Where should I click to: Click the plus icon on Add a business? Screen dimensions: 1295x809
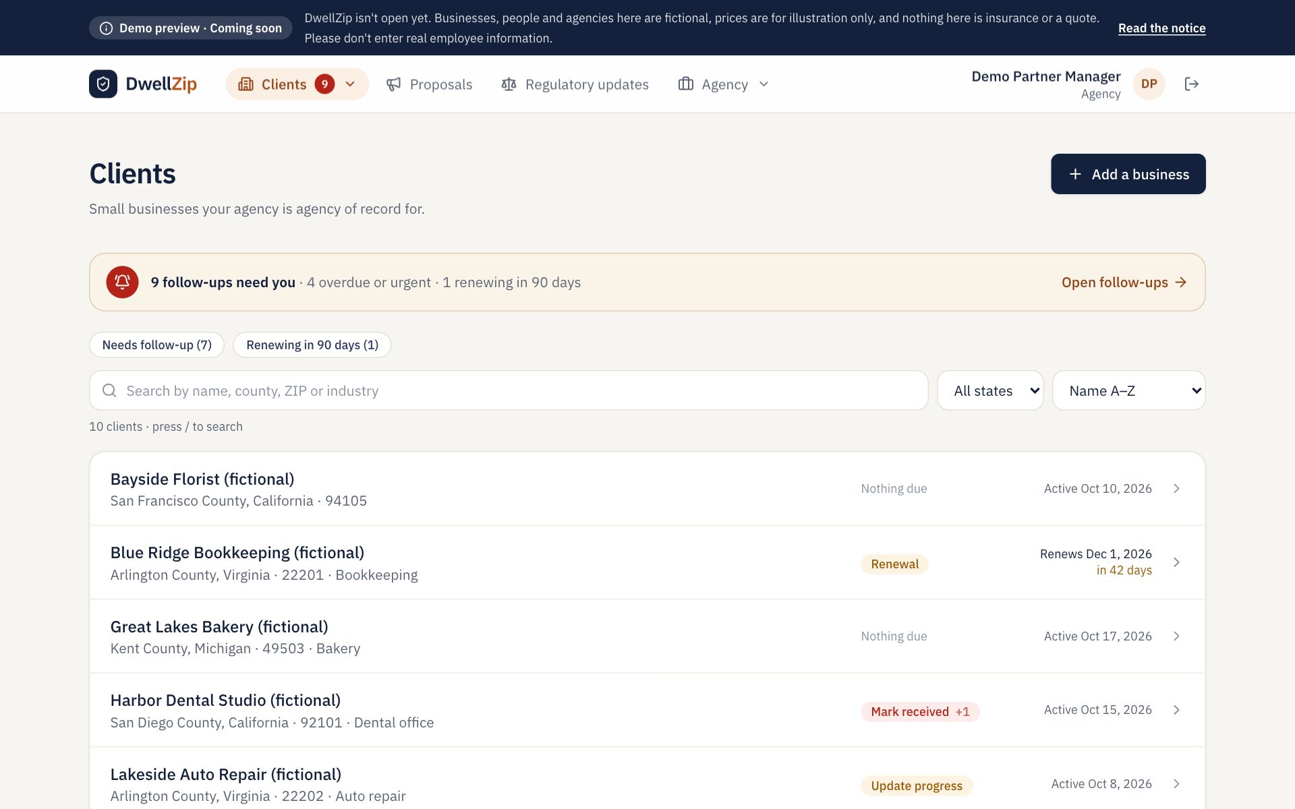[1075, 175]
